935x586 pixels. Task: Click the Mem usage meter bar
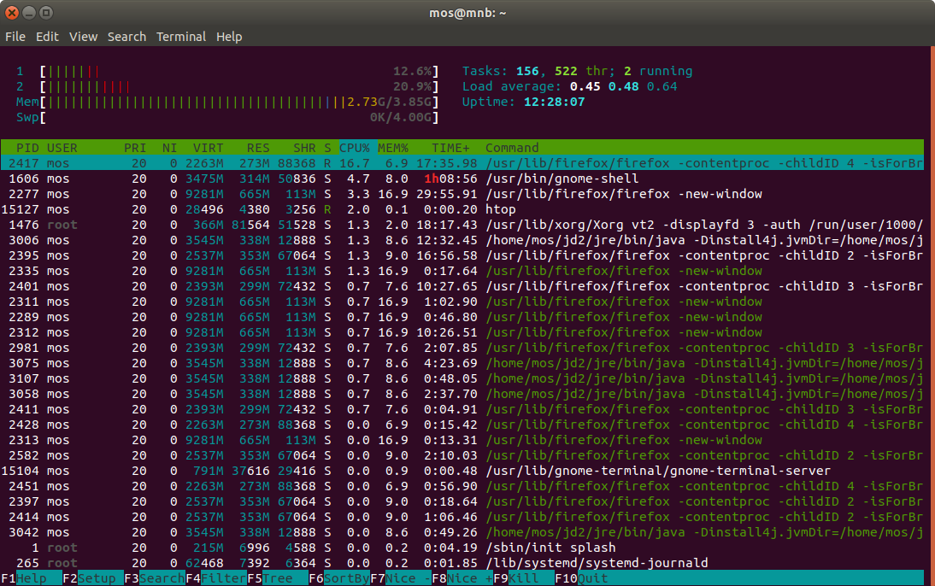click(227, 102)
